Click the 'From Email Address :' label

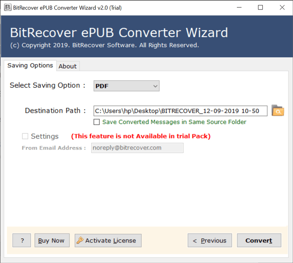[x=54, y=148]
